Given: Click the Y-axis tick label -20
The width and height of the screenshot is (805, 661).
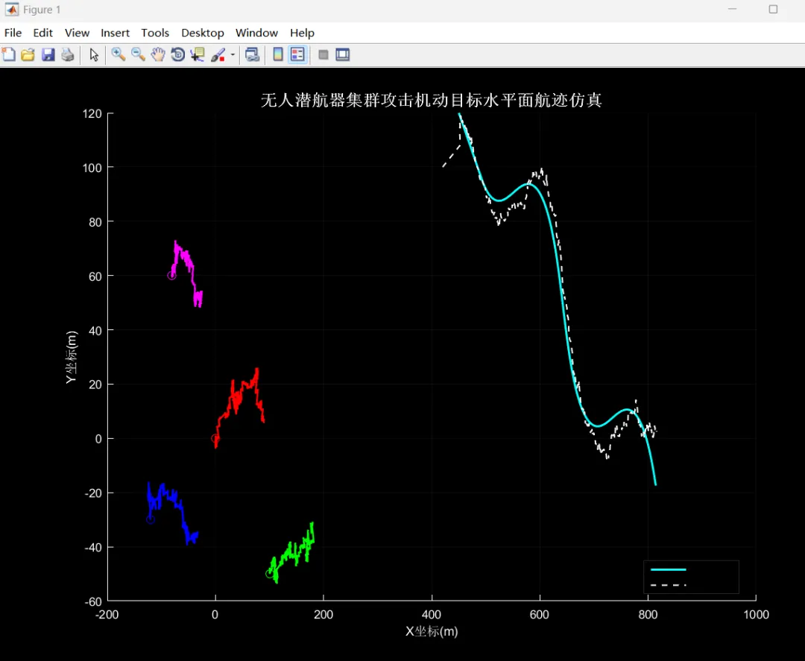Looking at the screenshot, I should 93,493.
